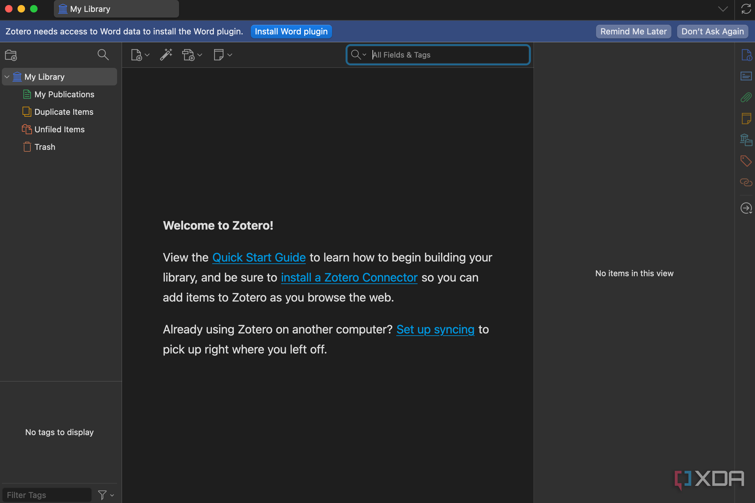Click the New Collection icon
Screen dimensions: 755x503
[11, 55]
